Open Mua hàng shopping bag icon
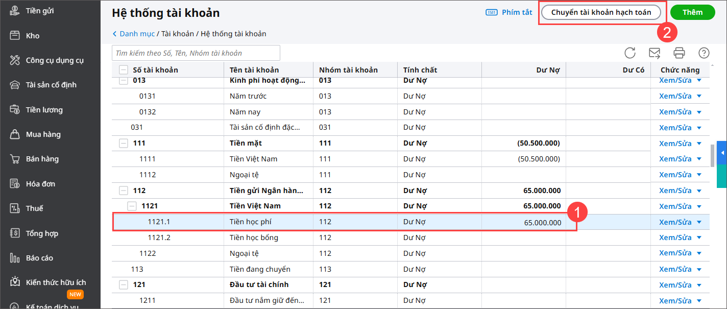This screenshot has height=309, width=727. coord(15,134)
